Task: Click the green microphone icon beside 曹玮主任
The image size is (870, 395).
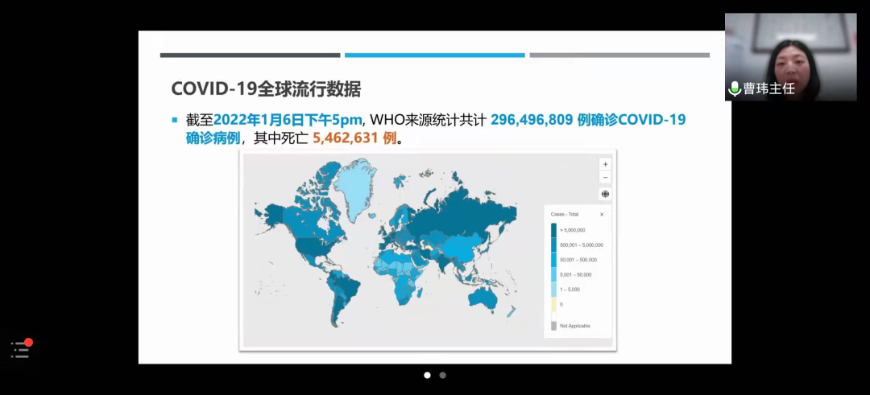Action: tap(734, 88)
